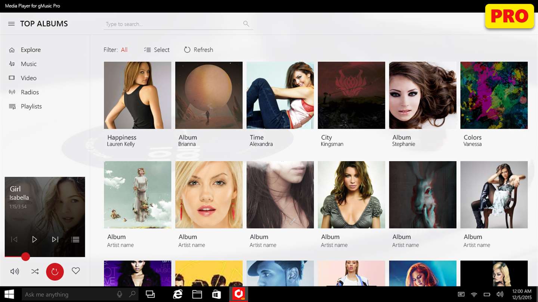Open Brianna's album cover with planet

tap(209, 95)
